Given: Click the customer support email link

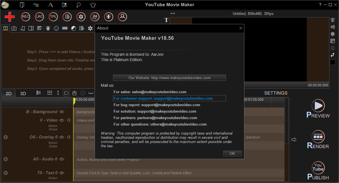Looking at the screenshot, I should [x=169, y=98].
